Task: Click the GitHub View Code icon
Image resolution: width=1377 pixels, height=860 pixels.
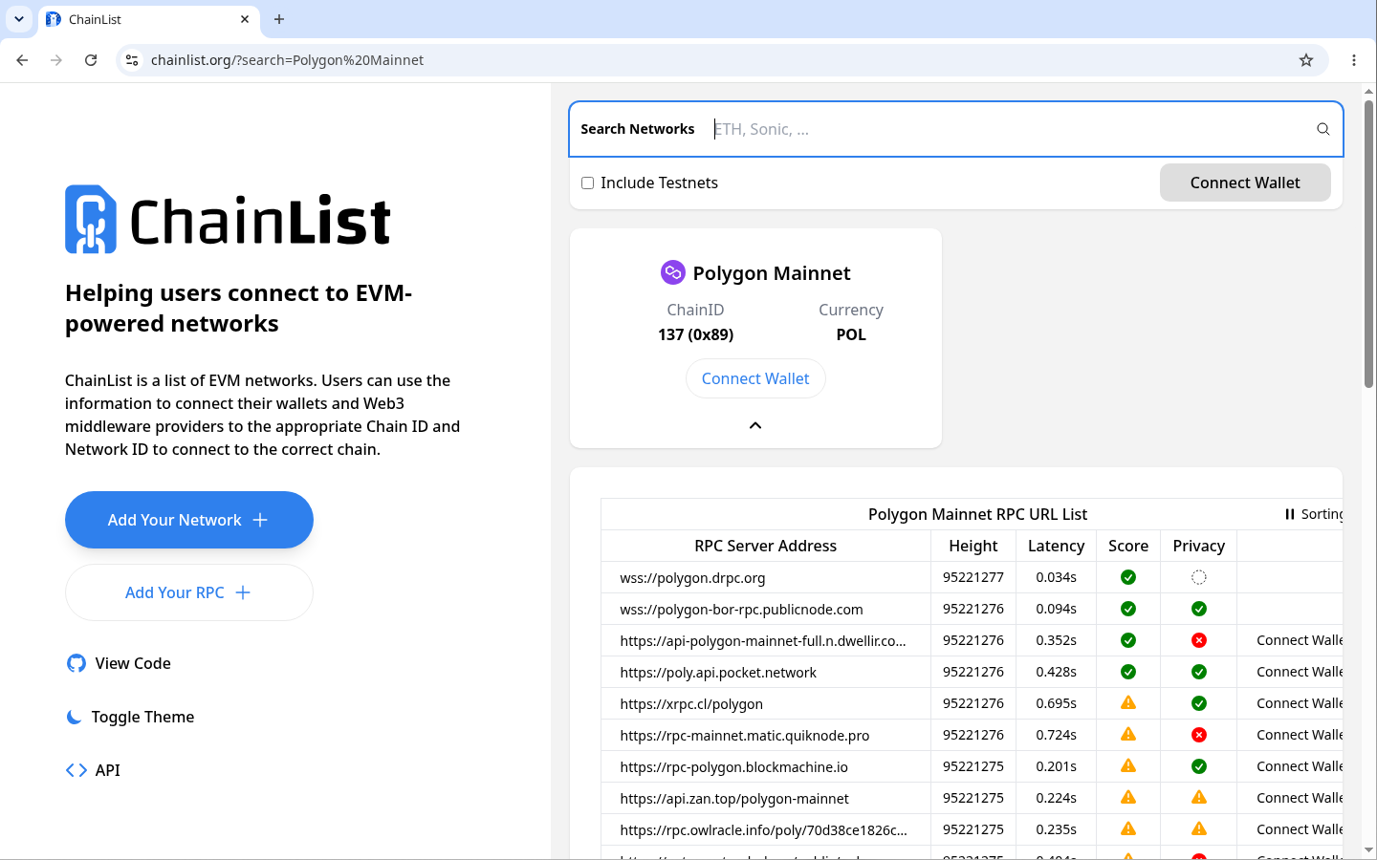Action: [76, 663]
